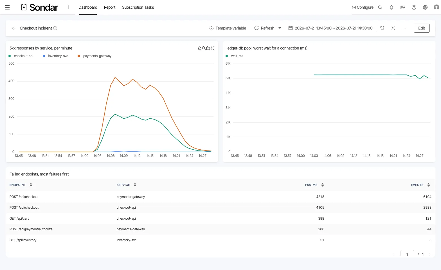Click the Sondar logo
This screenshot has height=270, width=441.
(x=40, y=7)
